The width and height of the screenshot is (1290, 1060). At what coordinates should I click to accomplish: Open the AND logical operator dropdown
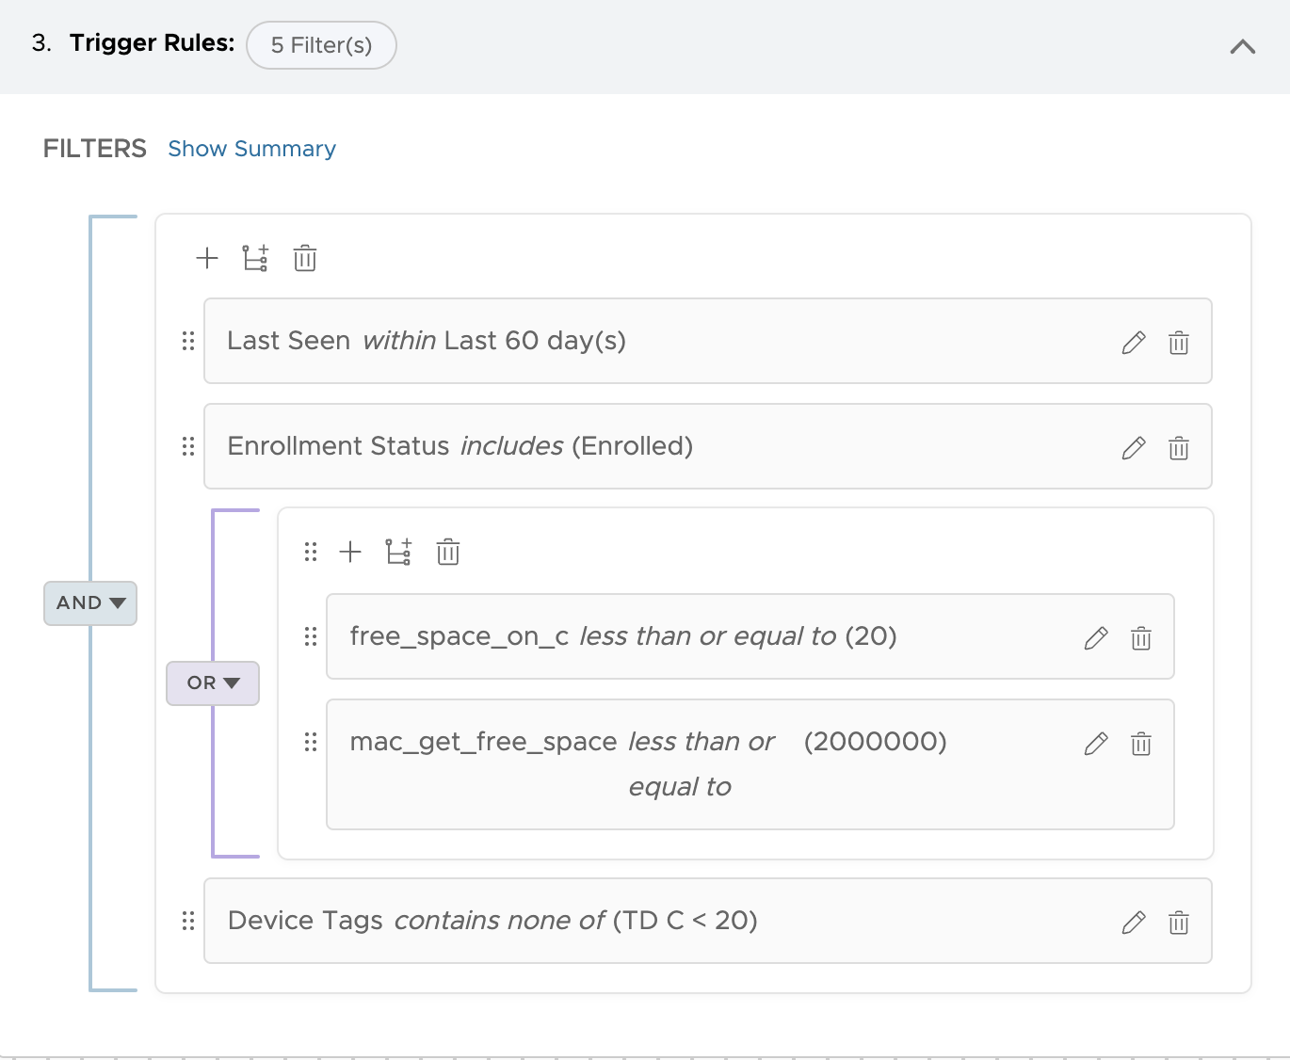(89, 602)
